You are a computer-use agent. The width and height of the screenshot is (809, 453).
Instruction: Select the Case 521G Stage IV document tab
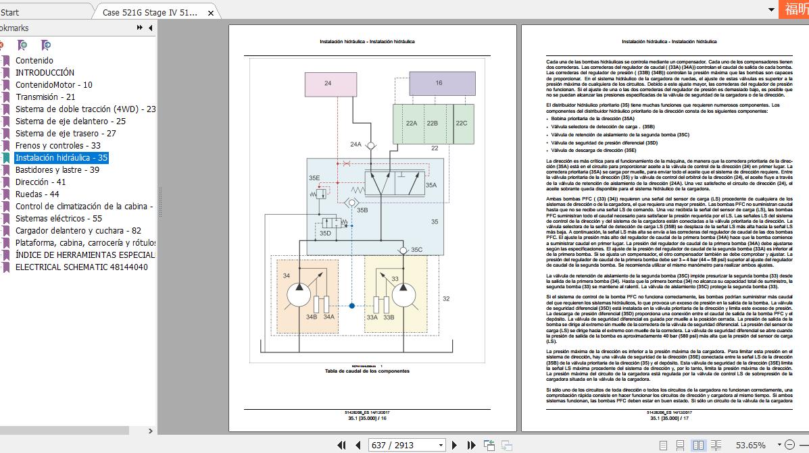tap(151, 12)
